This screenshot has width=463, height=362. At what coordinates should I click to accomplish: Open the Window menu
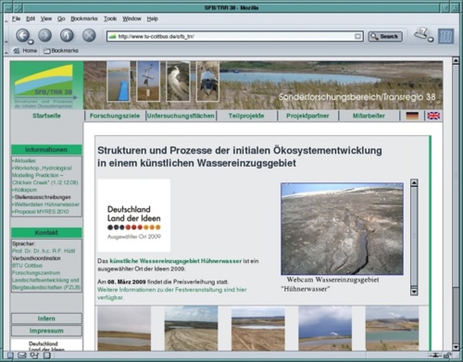(x=132, y=19)
